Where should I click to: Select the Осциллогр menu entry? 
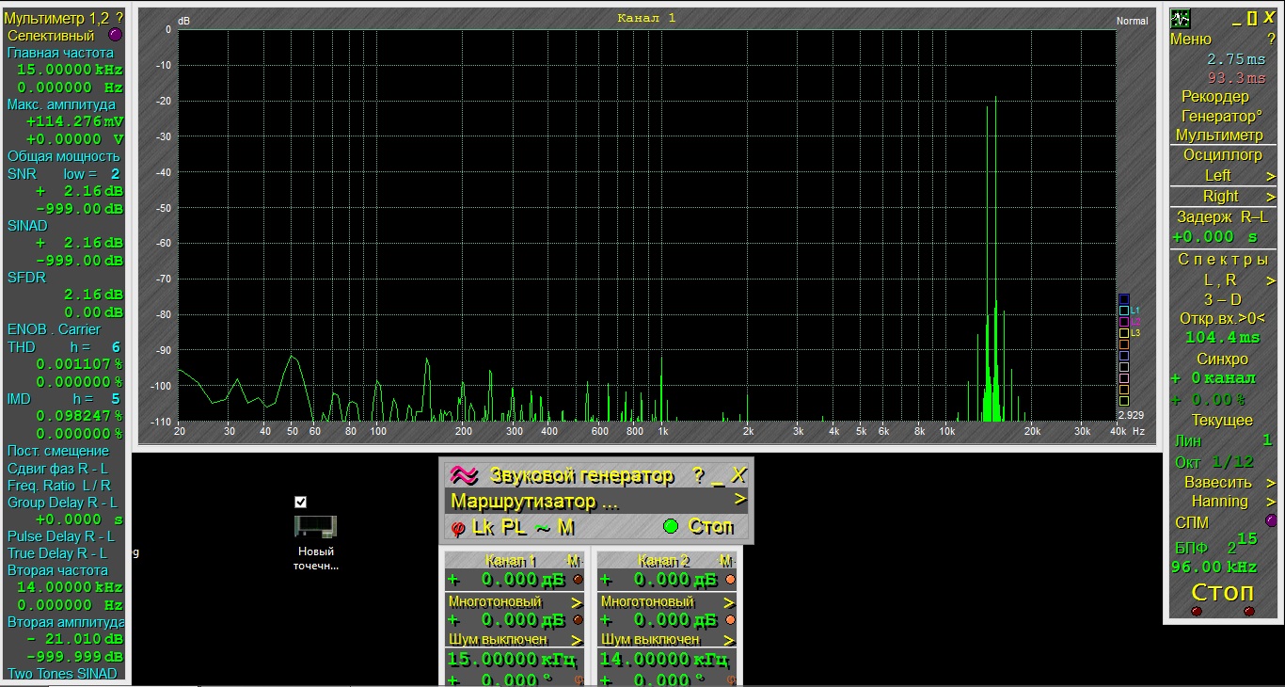tap(1223, 155)
